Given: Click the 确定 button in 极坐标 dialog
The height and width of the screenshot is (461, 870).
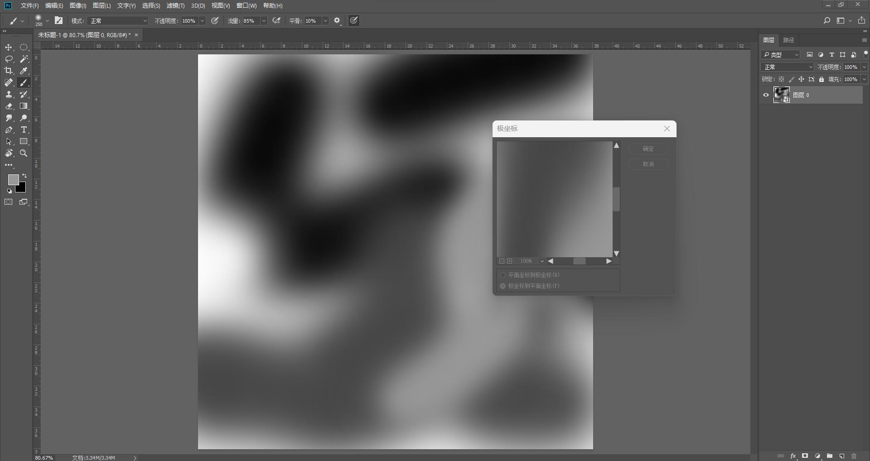Looking at the screenshot, I should click(x=648, y=149).
